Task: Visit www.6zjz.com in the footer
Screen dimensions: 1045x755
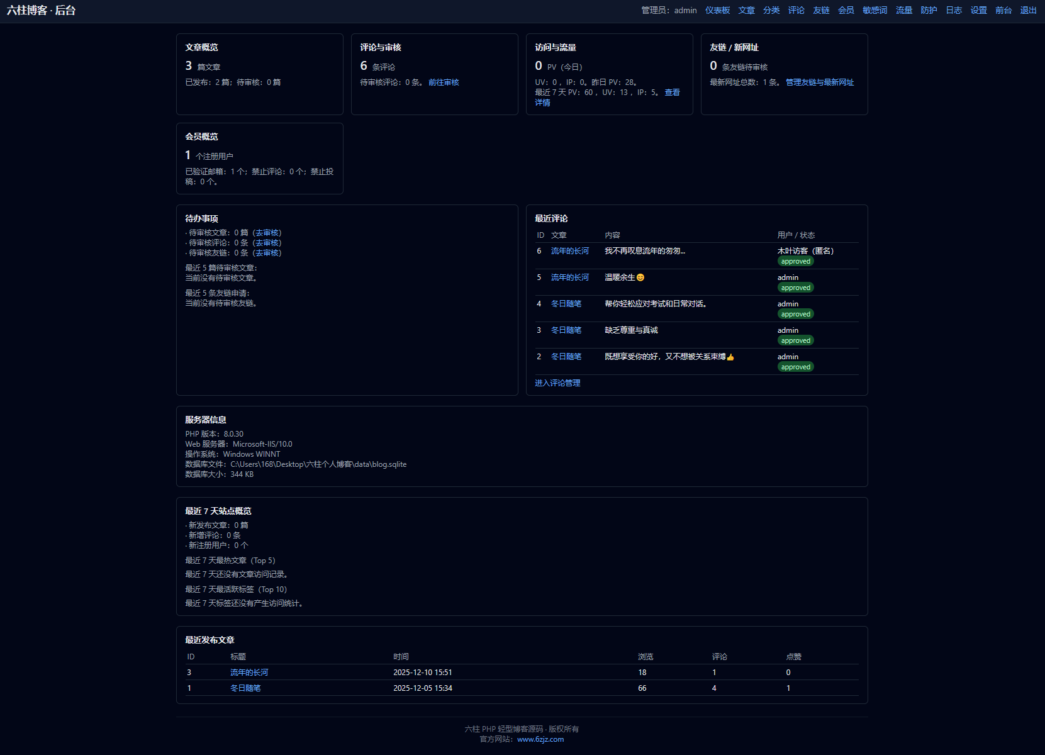Action: (x=540, y=739)
